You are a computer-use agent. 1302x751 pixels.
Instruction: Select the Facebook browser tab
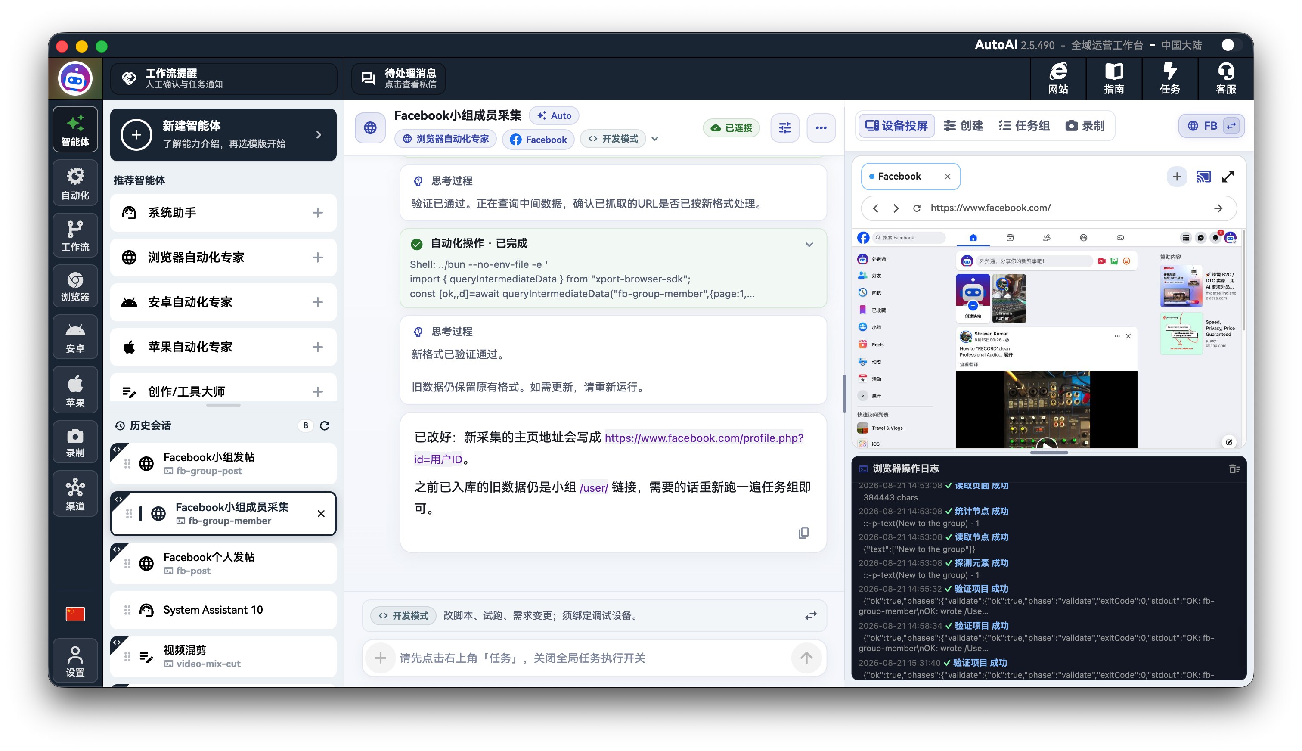(910, 177)
